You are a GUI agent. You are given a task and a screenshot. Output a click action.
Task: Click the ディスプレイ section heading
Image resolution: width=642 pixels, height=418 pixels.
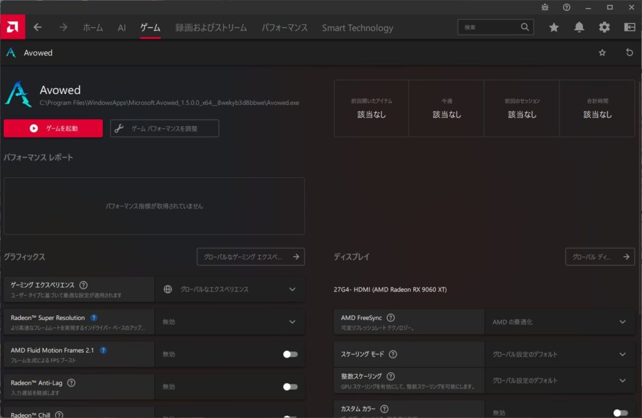351,257
